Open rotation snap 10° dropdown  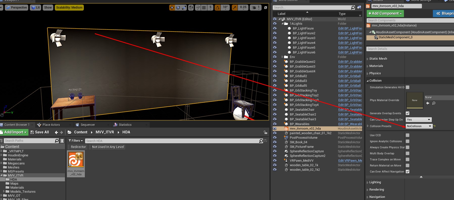(x=225, y=8)
